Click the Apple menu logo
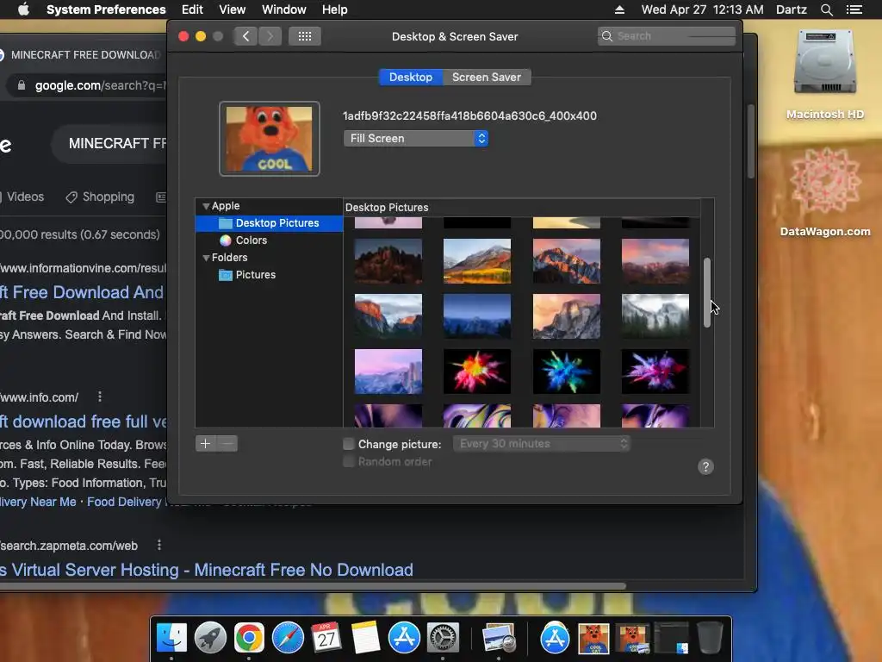Viewport: 882px width, 662px height. (23, 9)
